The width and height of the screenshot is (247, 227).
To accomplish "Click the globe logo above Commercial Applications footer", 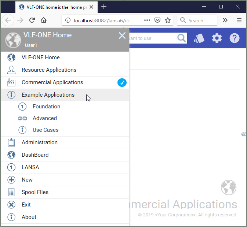I will 228,187.
